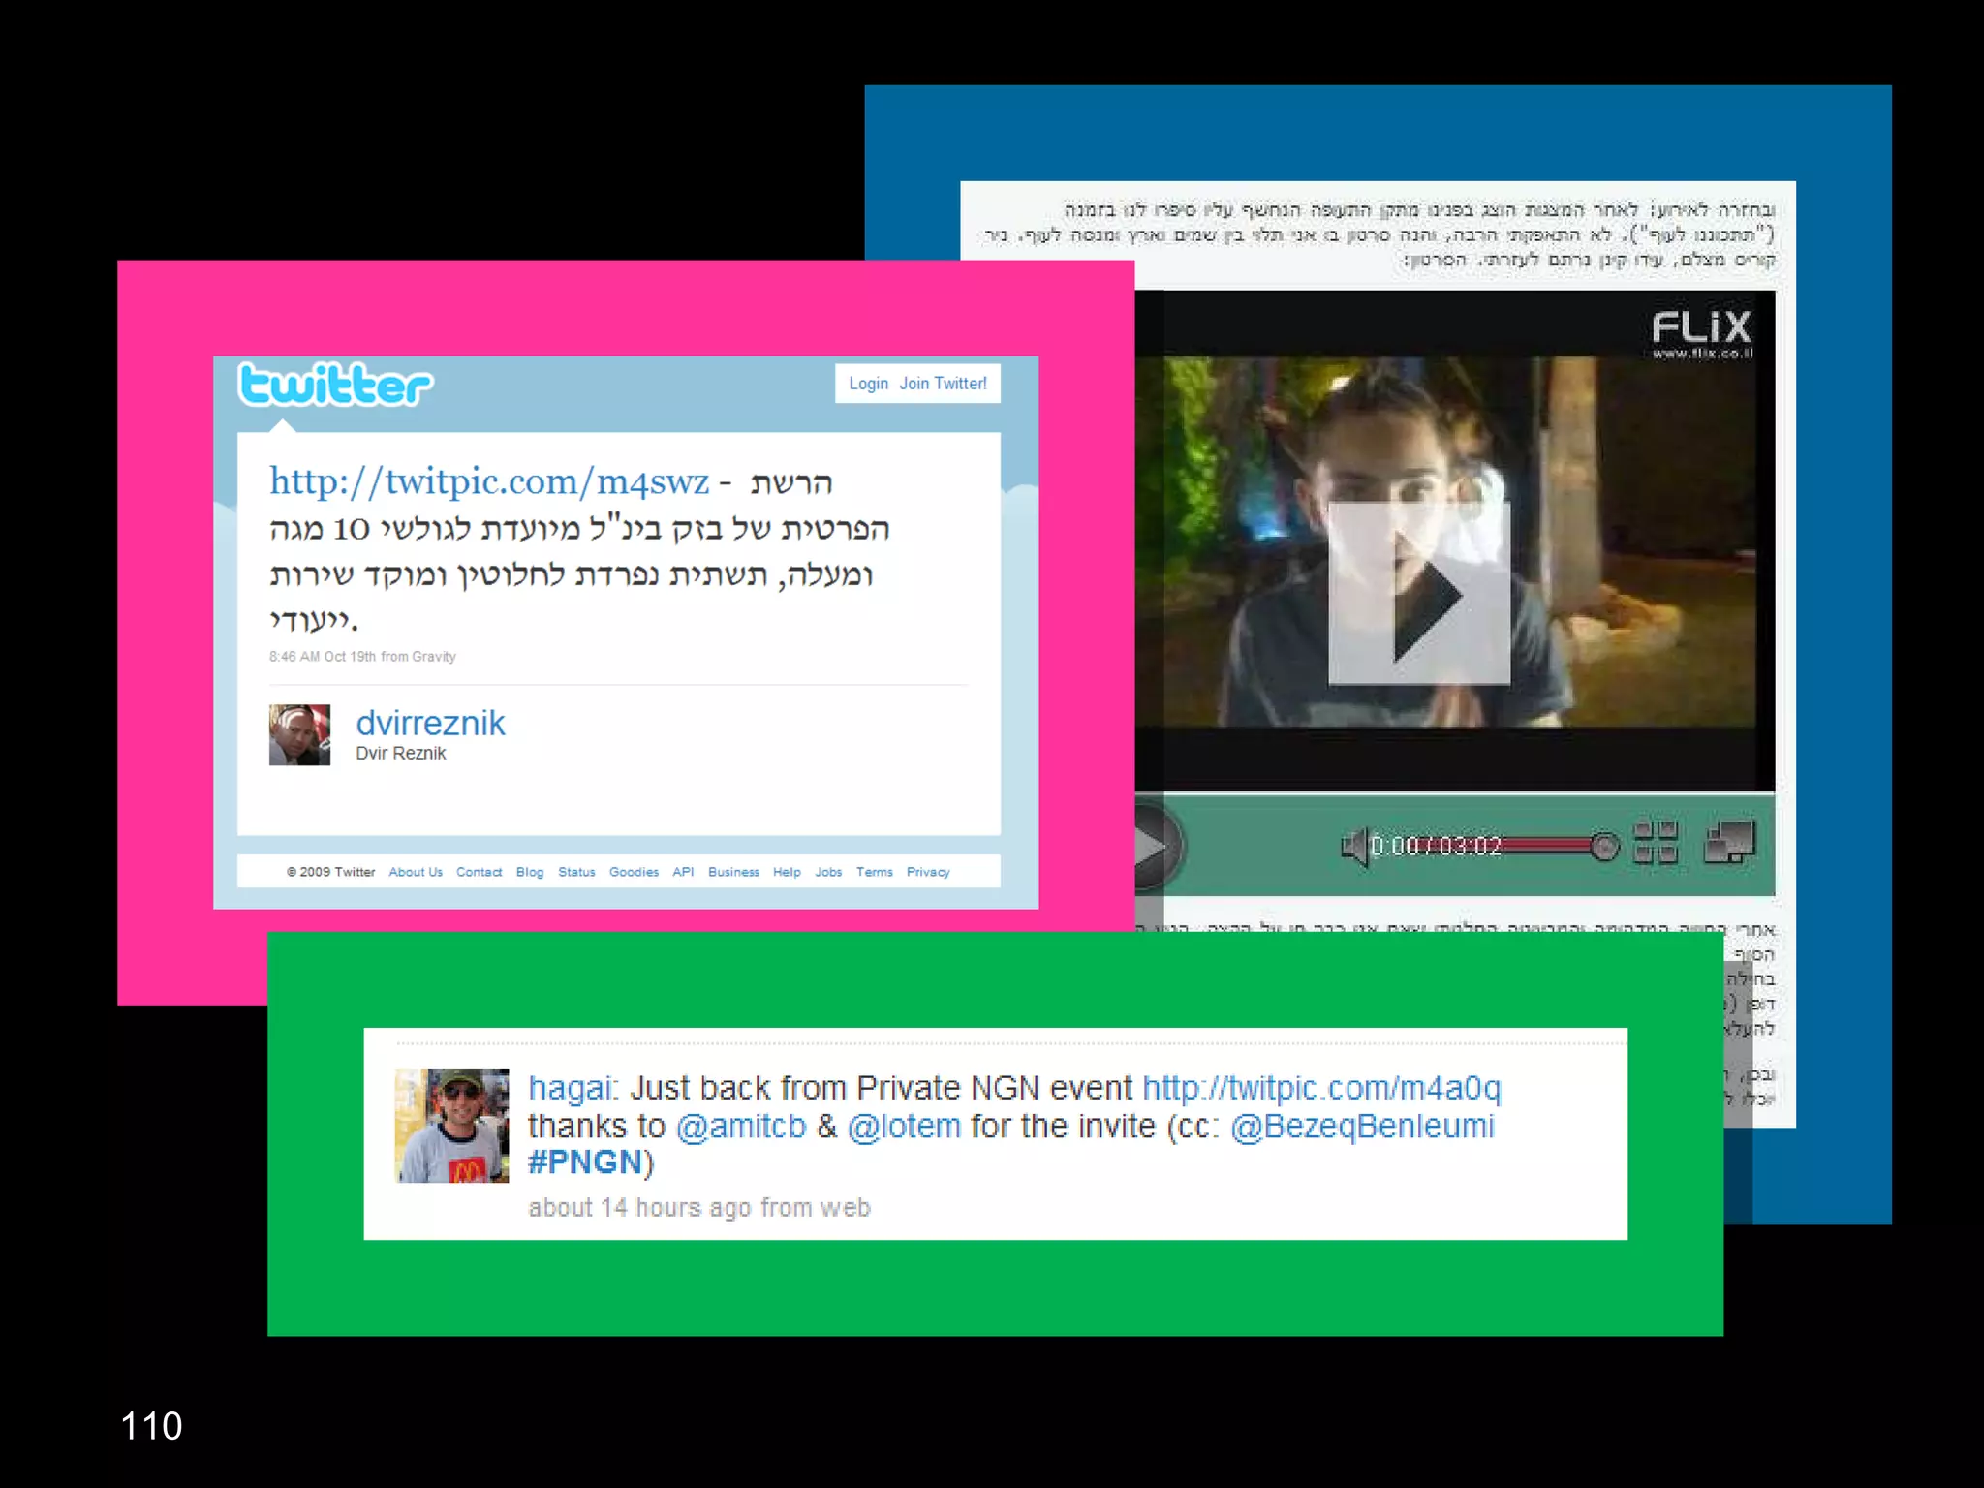Screen dimensions: 1984x1488
Task: Click the @BezeqBenleumi mention
Action: 1362,1127
